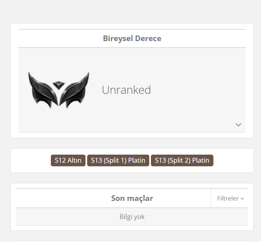
Task: Click blank header area left of Son maçlar
Action: [x=63, y=199]
